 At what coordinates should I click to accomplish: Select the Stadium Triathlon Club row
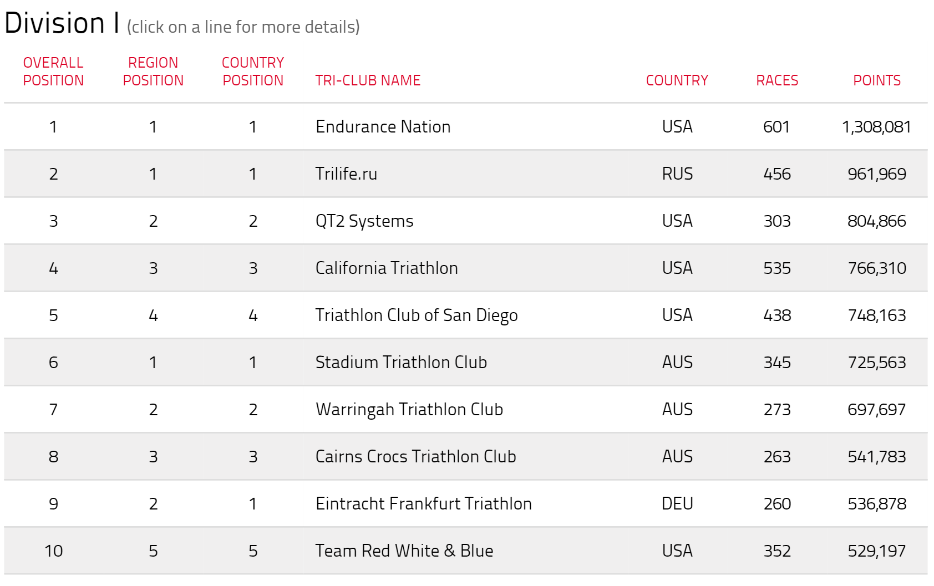tap(465, 362)
